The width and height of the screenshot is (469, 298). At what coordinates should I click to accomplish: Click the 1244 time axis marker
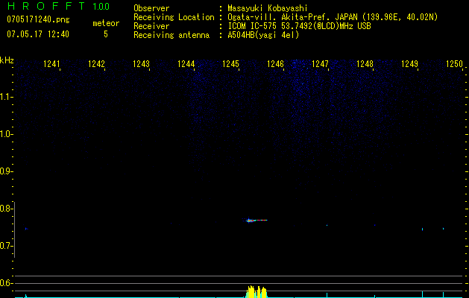186,64
